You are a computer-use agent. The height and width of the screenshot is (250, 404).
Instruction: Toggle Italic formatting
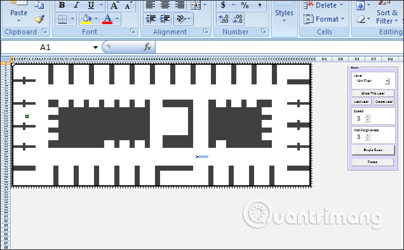click(76, 5)
